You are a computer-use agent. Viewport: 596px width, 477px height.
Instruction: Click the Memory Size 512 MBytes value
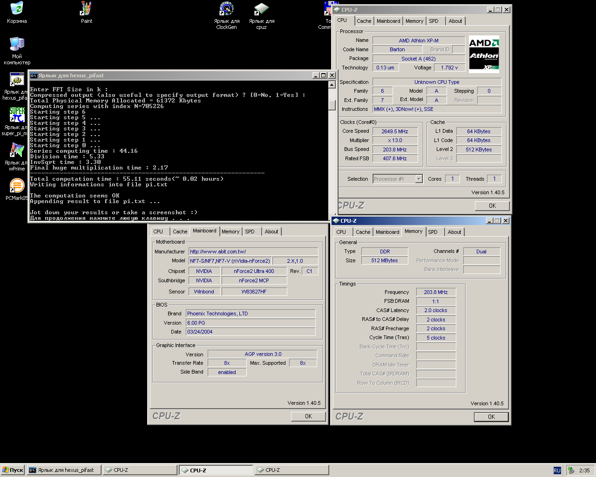385,260
